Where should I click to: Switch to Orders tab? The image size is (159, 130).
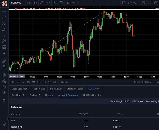(35, 95)
